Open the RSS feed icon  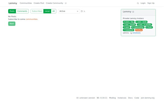84,11
